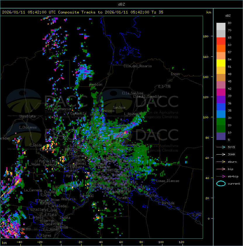Click the red swatch between 65 and 60
Image resolution: width=243 pixels, height=246 pixels.
pyautogui.click(x=221, y=41)
